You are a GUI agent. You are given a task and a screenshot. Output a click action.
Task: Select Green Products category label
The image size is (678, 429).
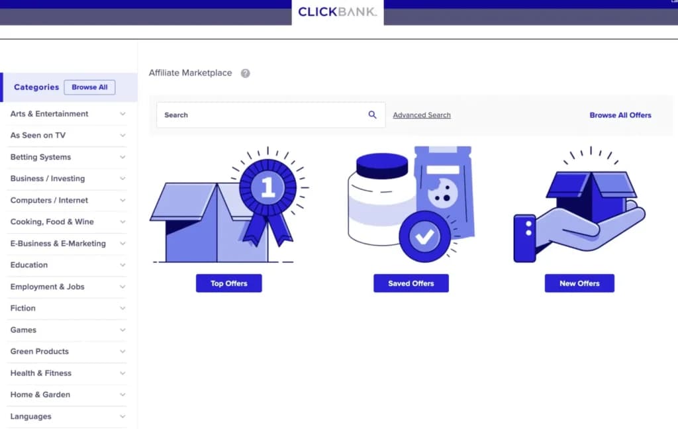click(x=39, y=352)
